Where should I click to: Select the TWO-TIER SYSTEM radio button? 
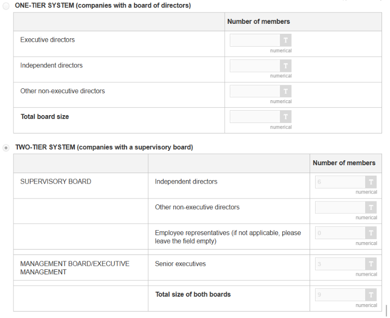[x=6, y=148]
